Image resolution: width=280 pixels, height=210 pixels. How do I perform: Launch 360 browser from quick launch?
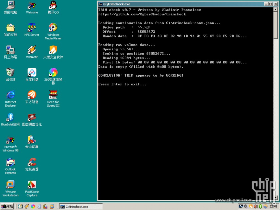pyautogui.click(x=33, y=207)
